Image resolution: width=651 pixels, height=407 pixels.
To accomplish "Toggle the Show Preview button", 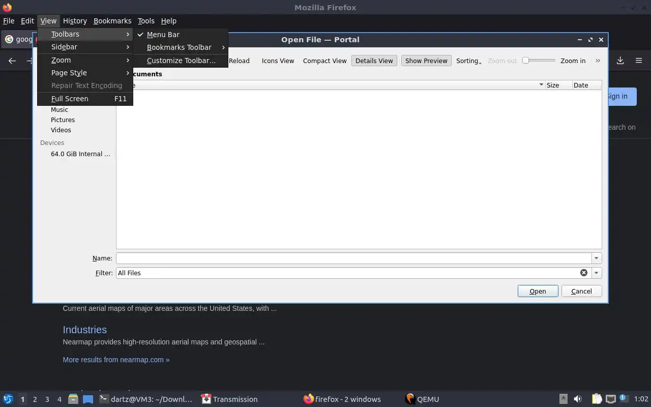I will (x=426, y=61).
